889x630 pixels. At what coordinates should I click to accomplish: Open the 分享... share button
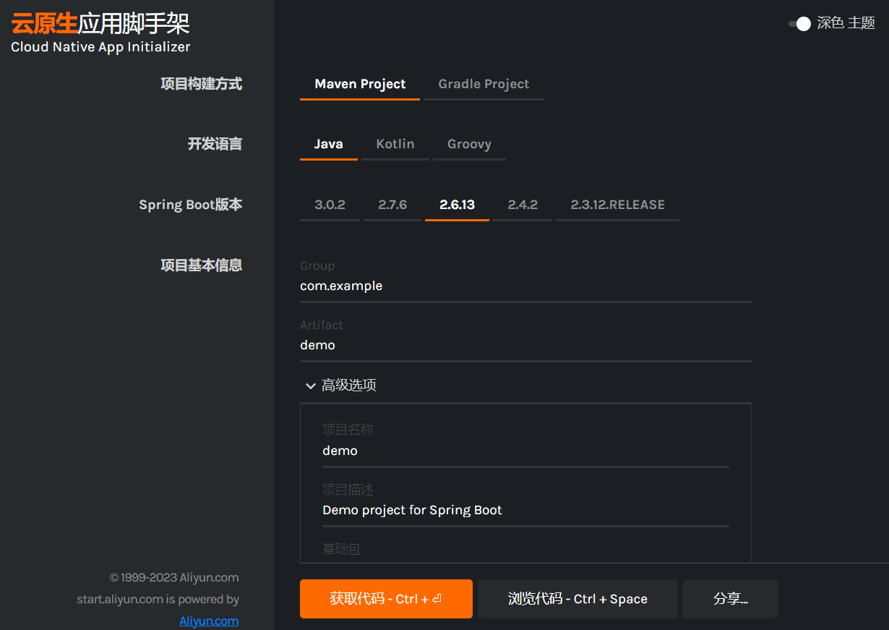(x=731, y=599)
